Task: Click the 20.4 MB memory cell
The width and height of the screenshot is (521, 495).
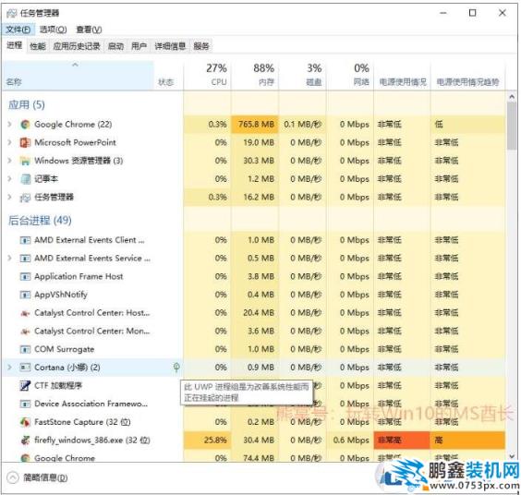Action: (255, 313)
